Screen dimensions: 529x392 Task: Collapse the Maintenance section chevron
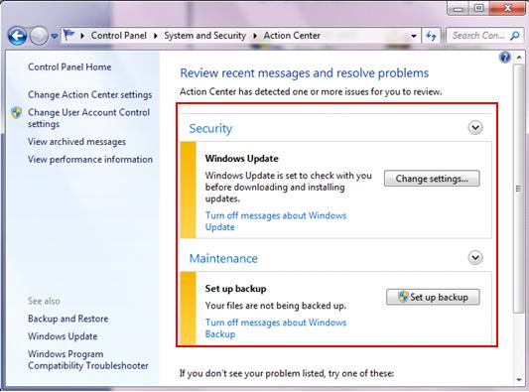tap(475, 258)
